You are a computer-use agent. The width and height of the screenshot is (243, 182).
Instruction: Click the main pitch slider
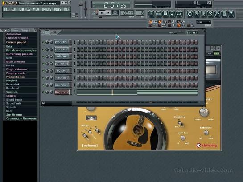86,8
